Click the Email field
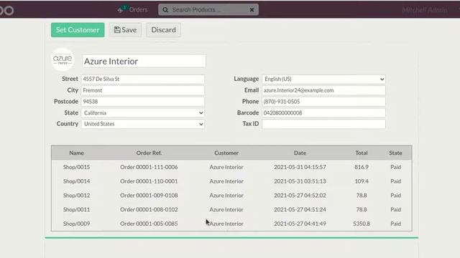 coord(323,90)
